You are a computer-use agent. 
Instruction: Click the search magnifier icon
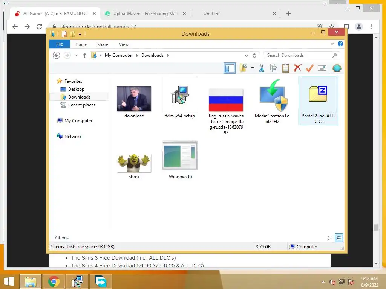pos(334,55)
